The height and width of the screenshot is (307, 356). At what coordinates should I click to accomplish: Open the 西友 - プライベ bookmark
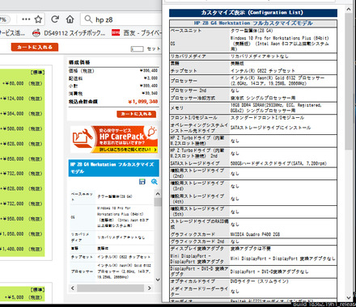click(136, 33)
